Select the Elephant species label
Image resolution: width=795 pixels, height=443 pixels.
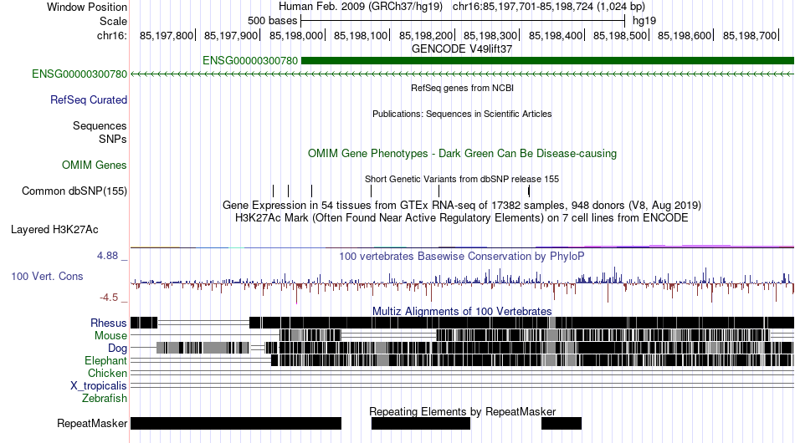[x=105, y=360]
